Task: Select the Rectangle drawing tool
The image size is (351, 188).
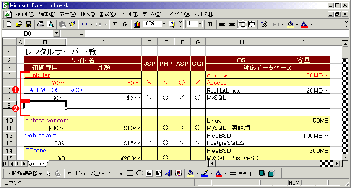Action: pos(130,173)
